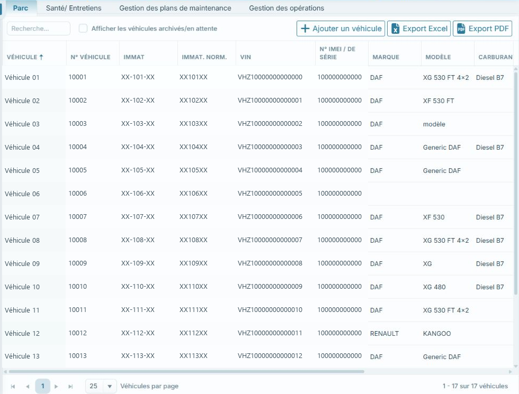This screenshot has width=519, height=394.
Task: Click the XF 530 FT model cell
Action: (x=439, y=101)
